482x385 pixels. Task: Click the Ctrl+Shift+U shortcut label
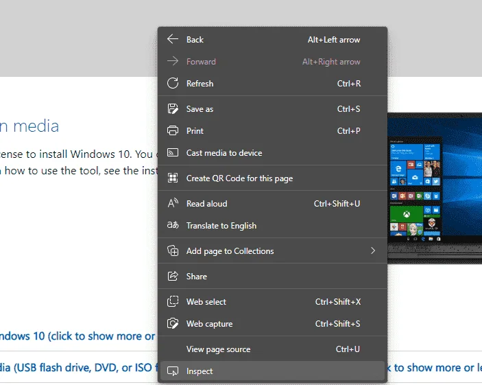337,203
